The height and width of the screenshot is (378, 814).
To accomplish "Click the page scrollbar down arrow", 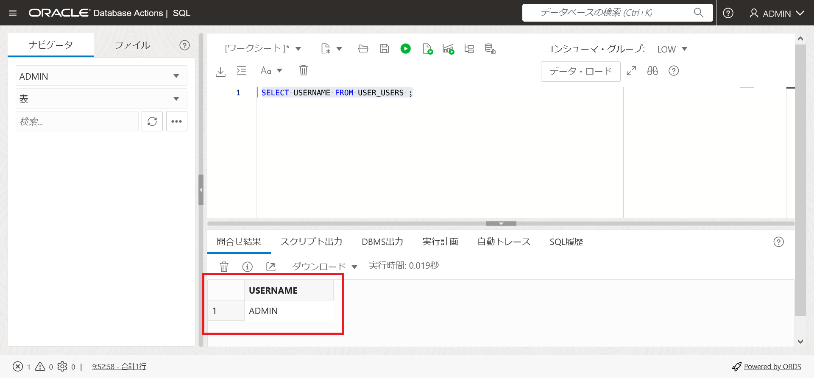I will coord(800,341).
